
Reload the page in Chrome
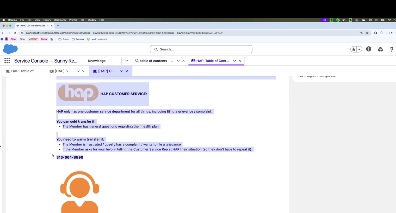pyautogui.click(x=15, y=33)
